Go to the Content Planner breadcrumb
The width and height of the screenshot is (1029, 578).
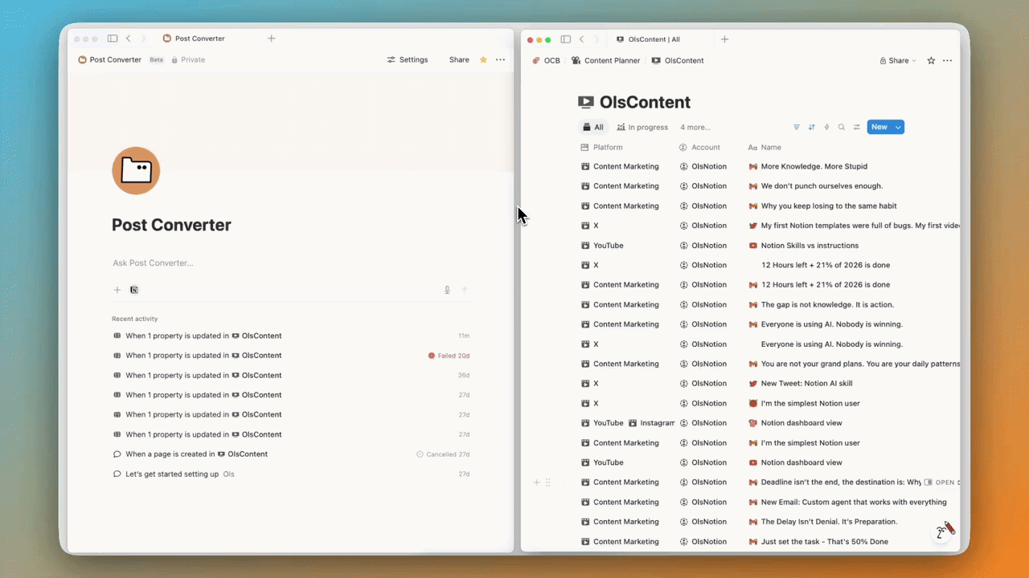606,60
